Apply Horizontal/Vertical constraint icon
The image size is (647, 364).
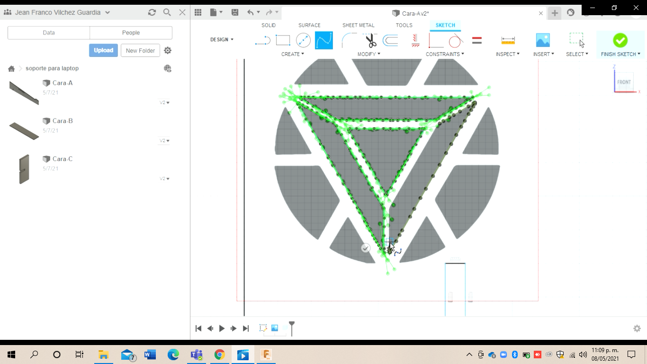pos(415,41)
